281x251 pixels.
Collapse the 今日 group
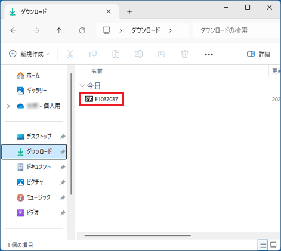coord(82,86)
